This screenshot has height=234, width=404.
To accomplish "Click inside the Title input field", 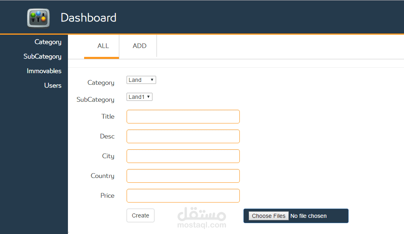I will pos(183,116).
